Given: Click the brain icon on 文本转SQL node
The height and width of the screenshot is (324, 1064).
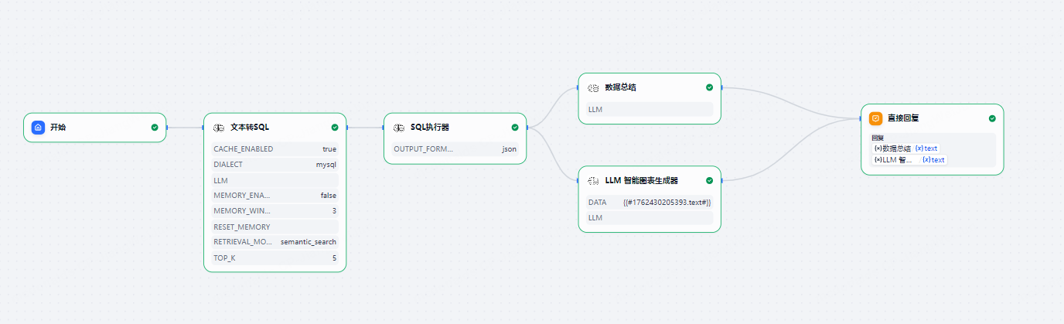Looking at the screenshot, I should coord(219,128).
